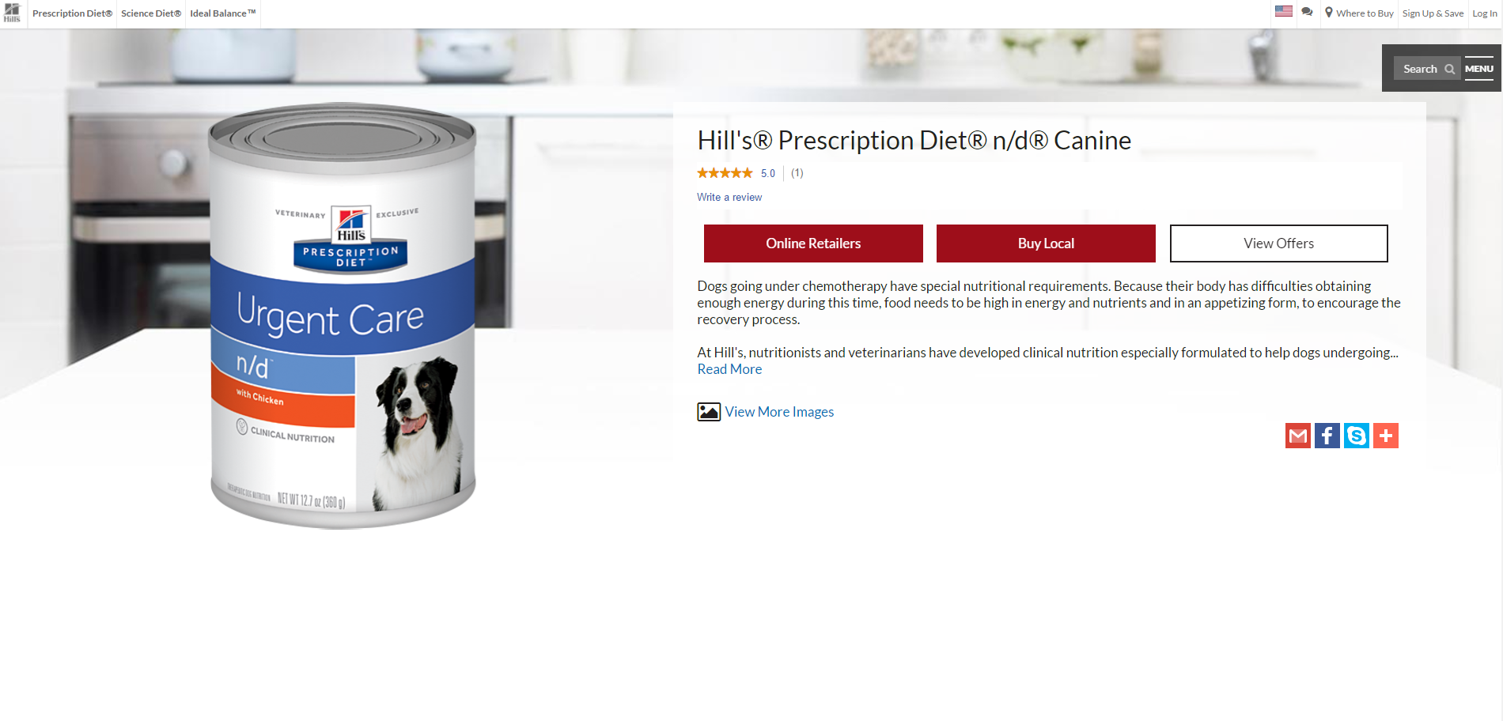1503x721 pixels.
Task: Click the search magnifier icon
Action: [1449, 69]
